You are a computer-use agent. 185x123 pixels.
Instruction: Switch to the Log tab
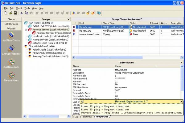[76, 117]
